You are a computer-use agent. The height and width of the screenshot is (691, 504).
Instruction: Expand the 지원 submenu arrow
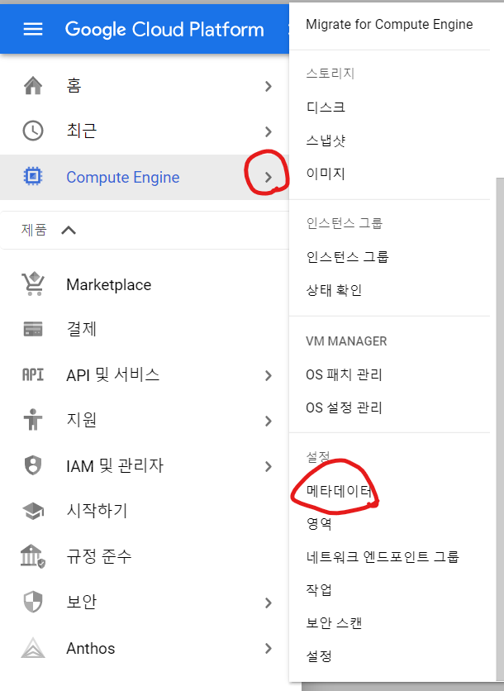click(x=269, y=421)
